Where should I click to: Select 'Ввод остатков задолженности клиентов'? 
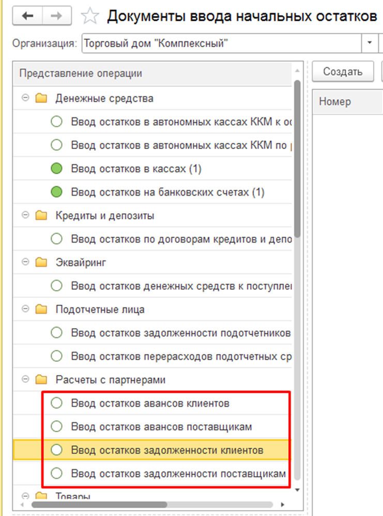pos(167,450)
